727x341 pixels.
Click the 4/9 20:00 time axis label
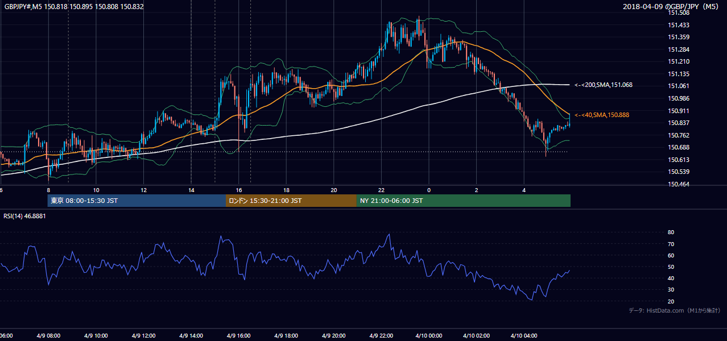(x=333, y=335)
